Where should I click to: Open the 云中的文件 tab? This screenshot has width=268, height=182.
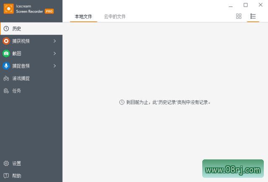(x=115, y=17)
